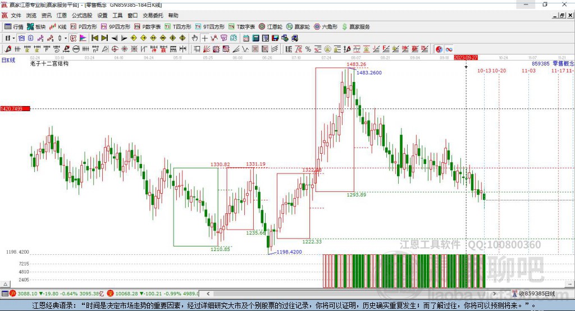Screen dimensions: 575x311
Task: Click the save floppy disk icon
Action: tap(275, 38)
